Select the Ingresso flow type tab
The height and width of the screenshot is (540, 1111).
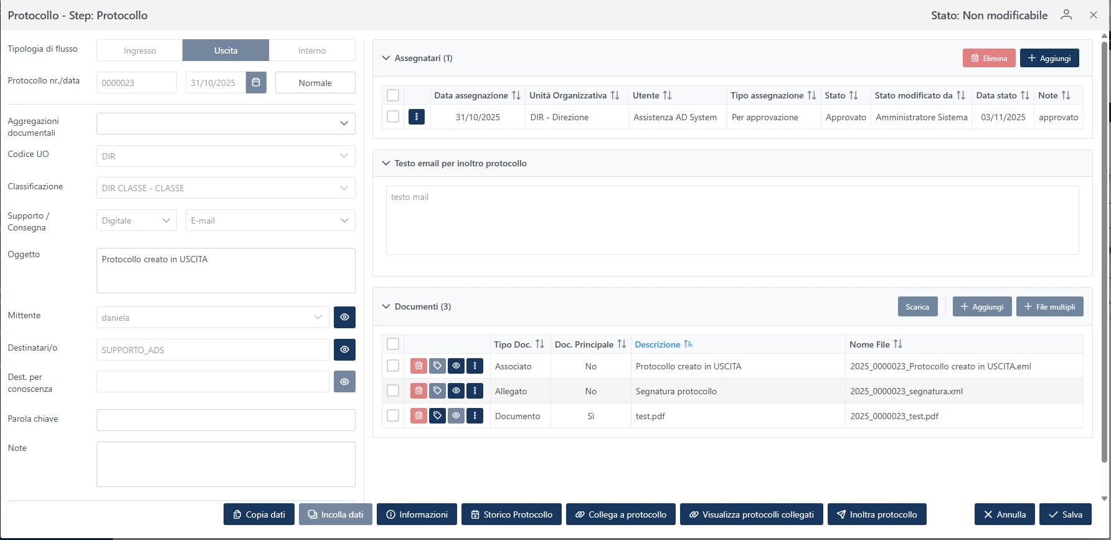pos(139,50)
